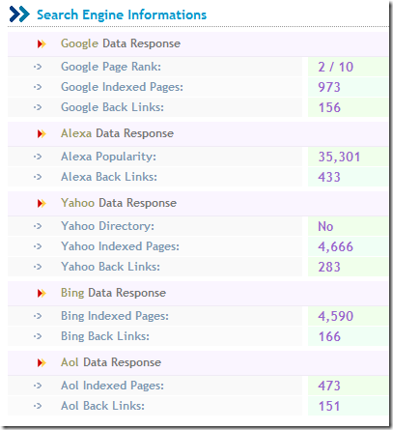Select the Search Engine Informations heading
Viewport: 393px width, 430px height.
(x=122, y=15)
